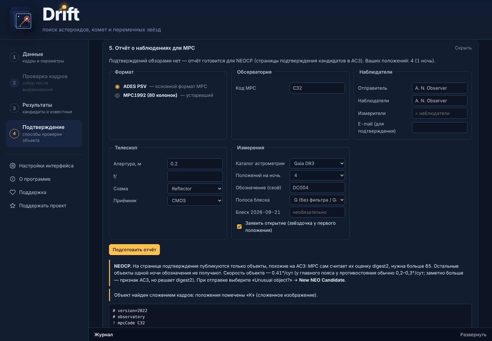Click the Drift app logo icon
This screenshot has height=341, width=492.
point(23,20)
